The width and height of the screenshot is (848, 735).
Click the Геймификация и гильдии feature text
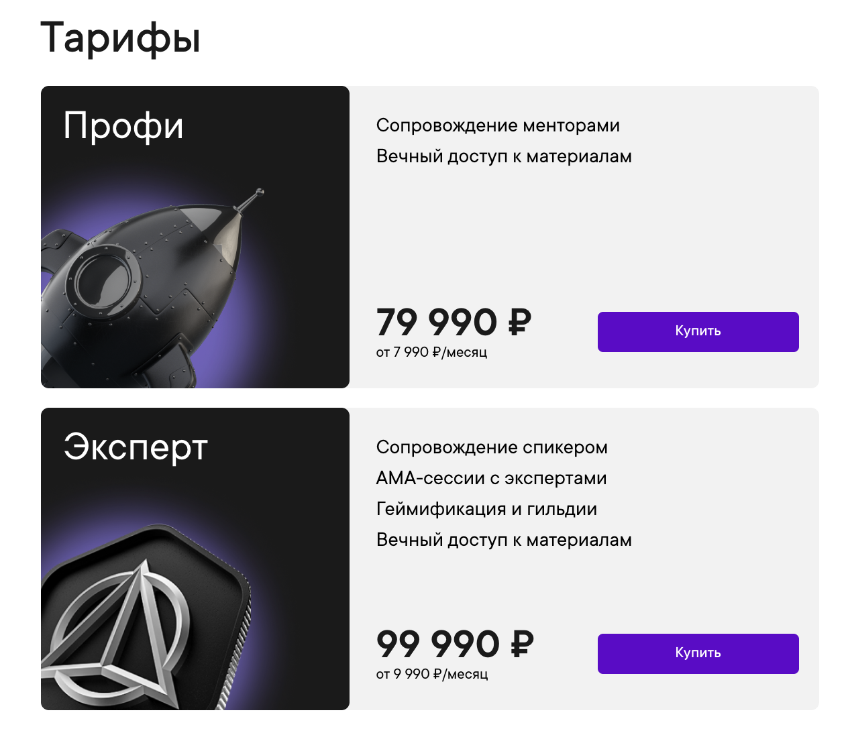[486, 509]
